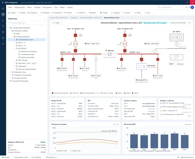Select Топливная система in navigator
195x159 pixels.
tap(27, 54)
